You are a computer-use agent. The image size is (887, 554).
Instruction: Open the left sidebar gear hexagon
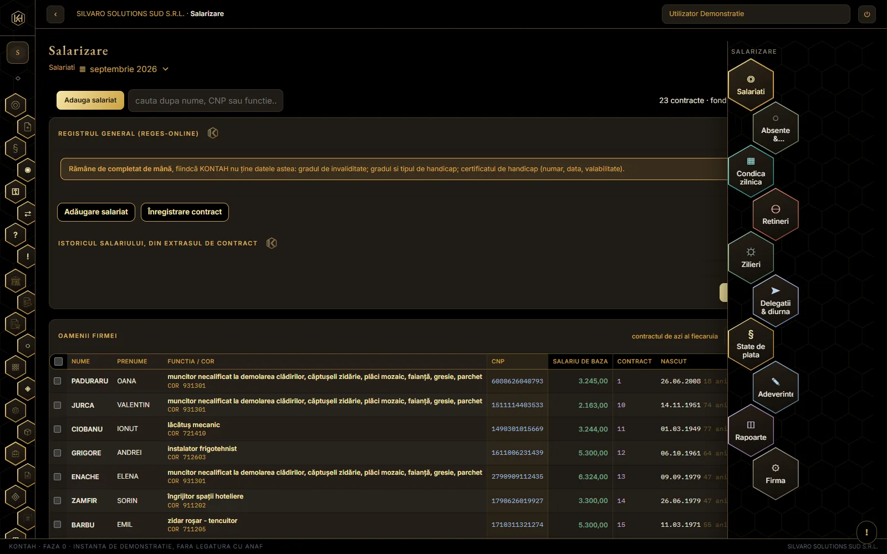[16, 411]
